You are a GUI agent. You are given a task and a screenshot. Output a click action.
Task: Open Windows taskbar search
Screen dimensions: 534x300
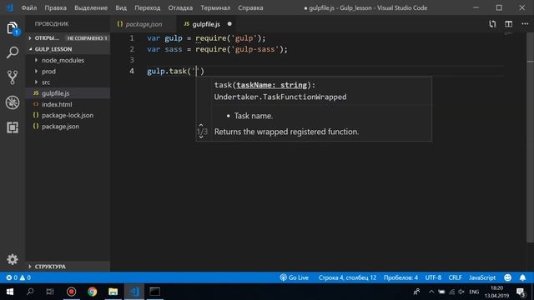(x=30, y=292)
